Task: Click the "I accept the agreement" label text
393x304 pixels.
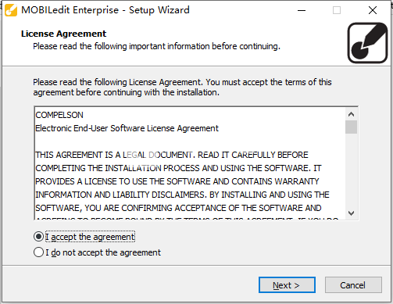Action: pos(90,237)
